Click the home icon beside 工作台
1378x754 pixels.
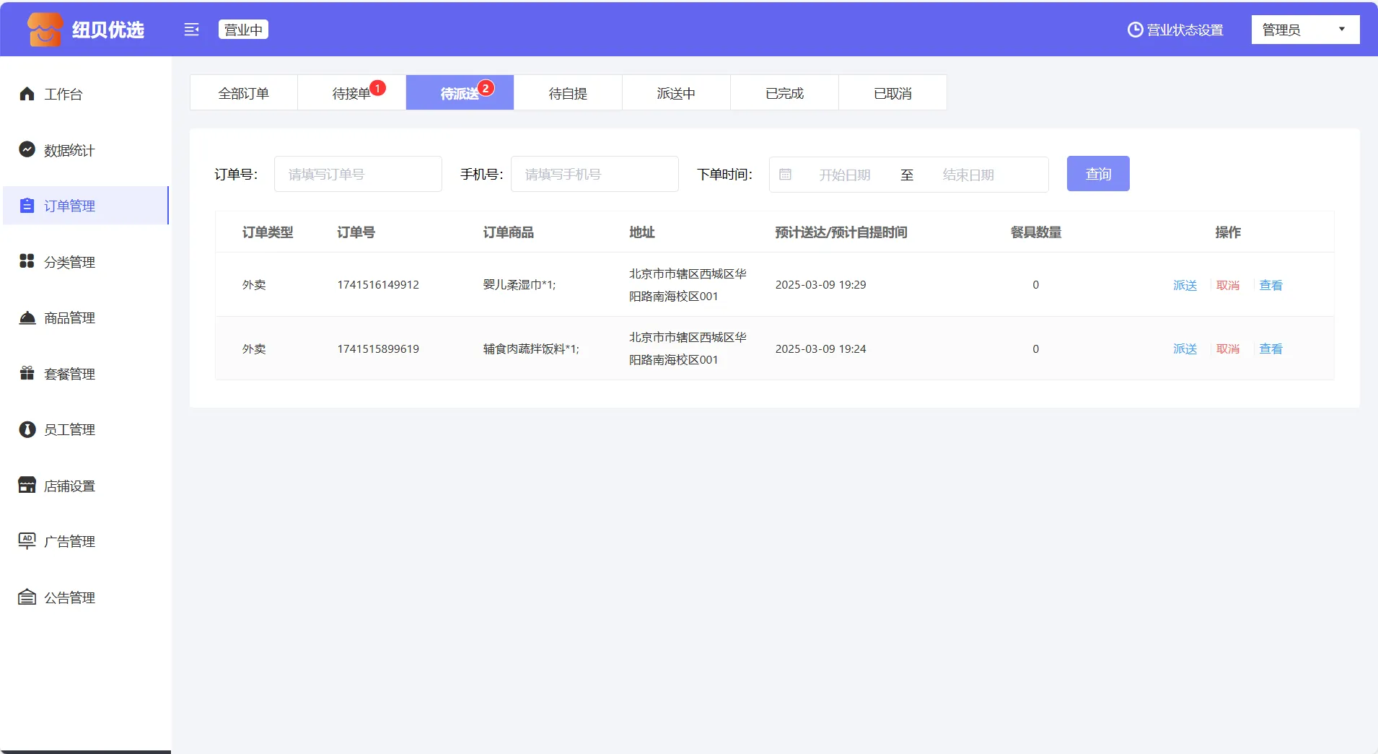(27, 94)
